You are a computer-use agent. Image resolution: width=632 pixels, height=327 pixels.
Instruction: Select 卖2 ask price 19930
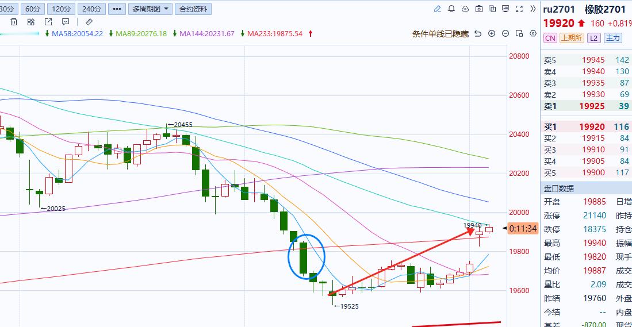tap(593, 95)
